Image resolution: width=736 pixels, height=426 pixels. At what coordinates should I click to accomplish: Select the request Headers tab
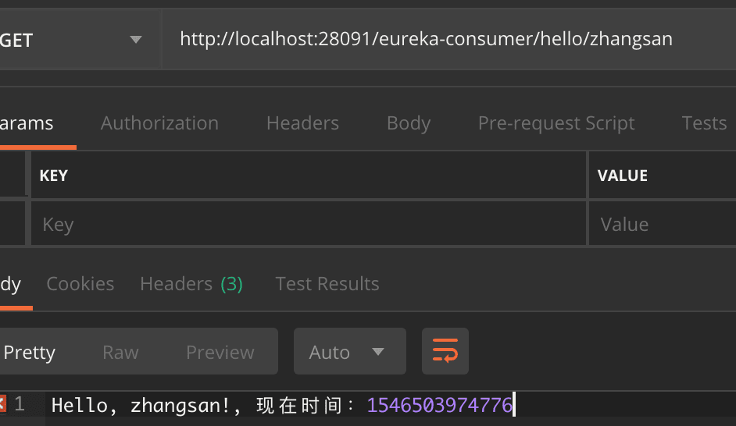(302, 123)
